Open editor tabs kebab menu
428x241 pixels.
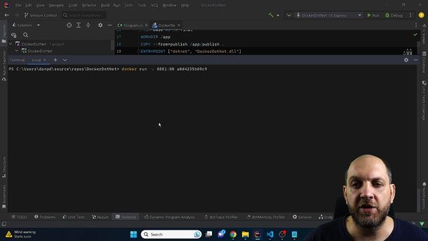(416, 25)
